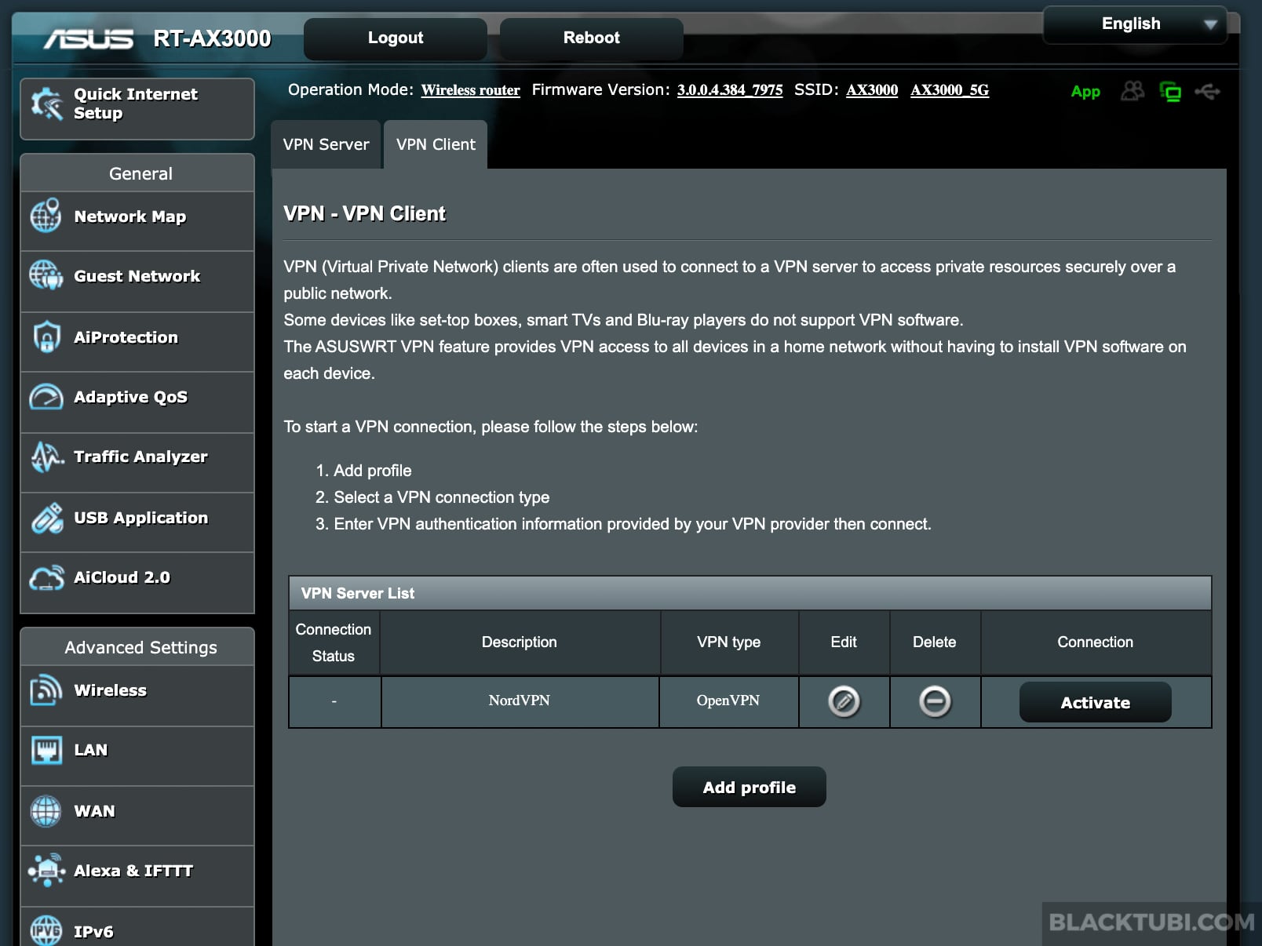This screenshot has height=946, width=1262.
Task: Click the green network monitor icon
Action: [x=1169, y=92]
